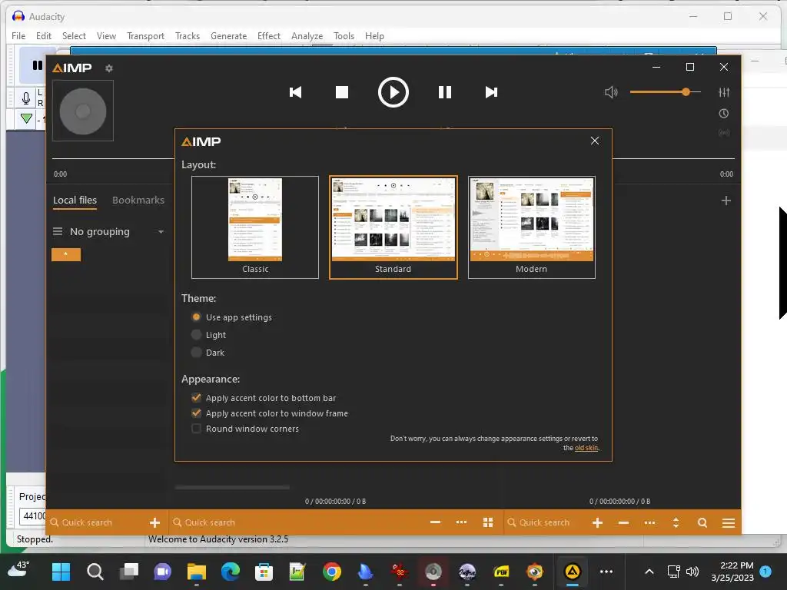Open Audacity's Tracks menu
787x590 pixels.
(x=188, y=36)
